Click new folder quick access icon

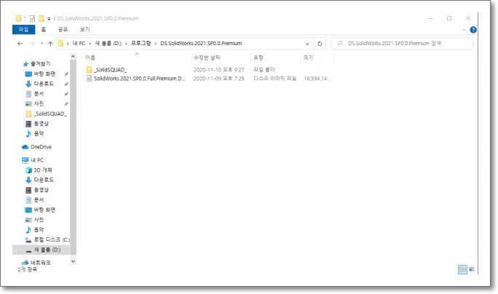[x=41, y=18]
